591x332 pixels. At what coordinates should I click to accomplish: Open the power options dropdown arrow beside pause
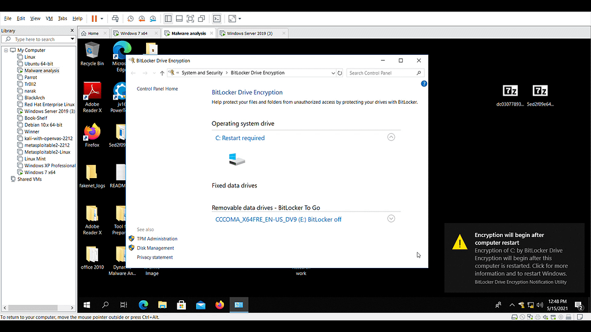(102, 19)
